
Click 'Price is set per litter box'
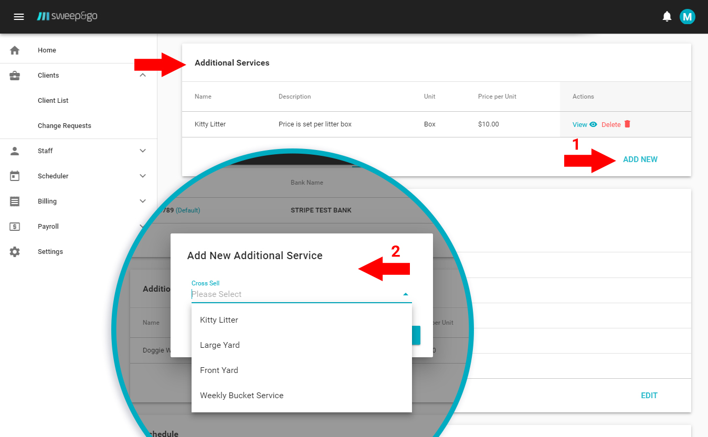pyautogui.click(x=315, y=124)
